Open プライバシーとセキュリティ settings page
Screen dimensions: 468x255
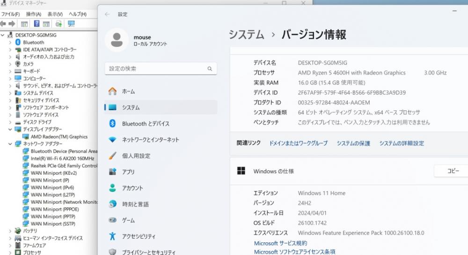click(x=161, y=252)
